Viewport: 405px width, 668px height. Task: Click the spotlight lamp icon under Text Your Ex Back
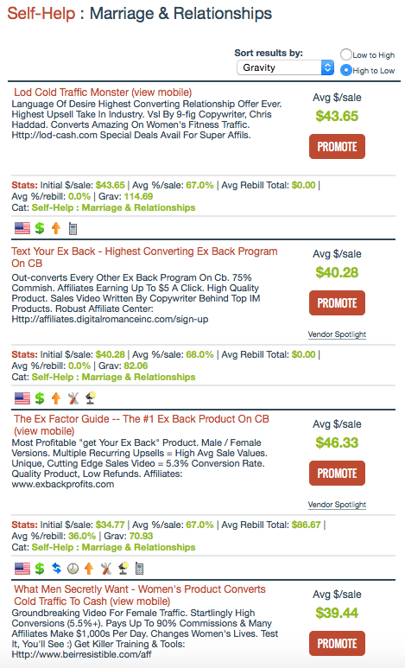91,398
